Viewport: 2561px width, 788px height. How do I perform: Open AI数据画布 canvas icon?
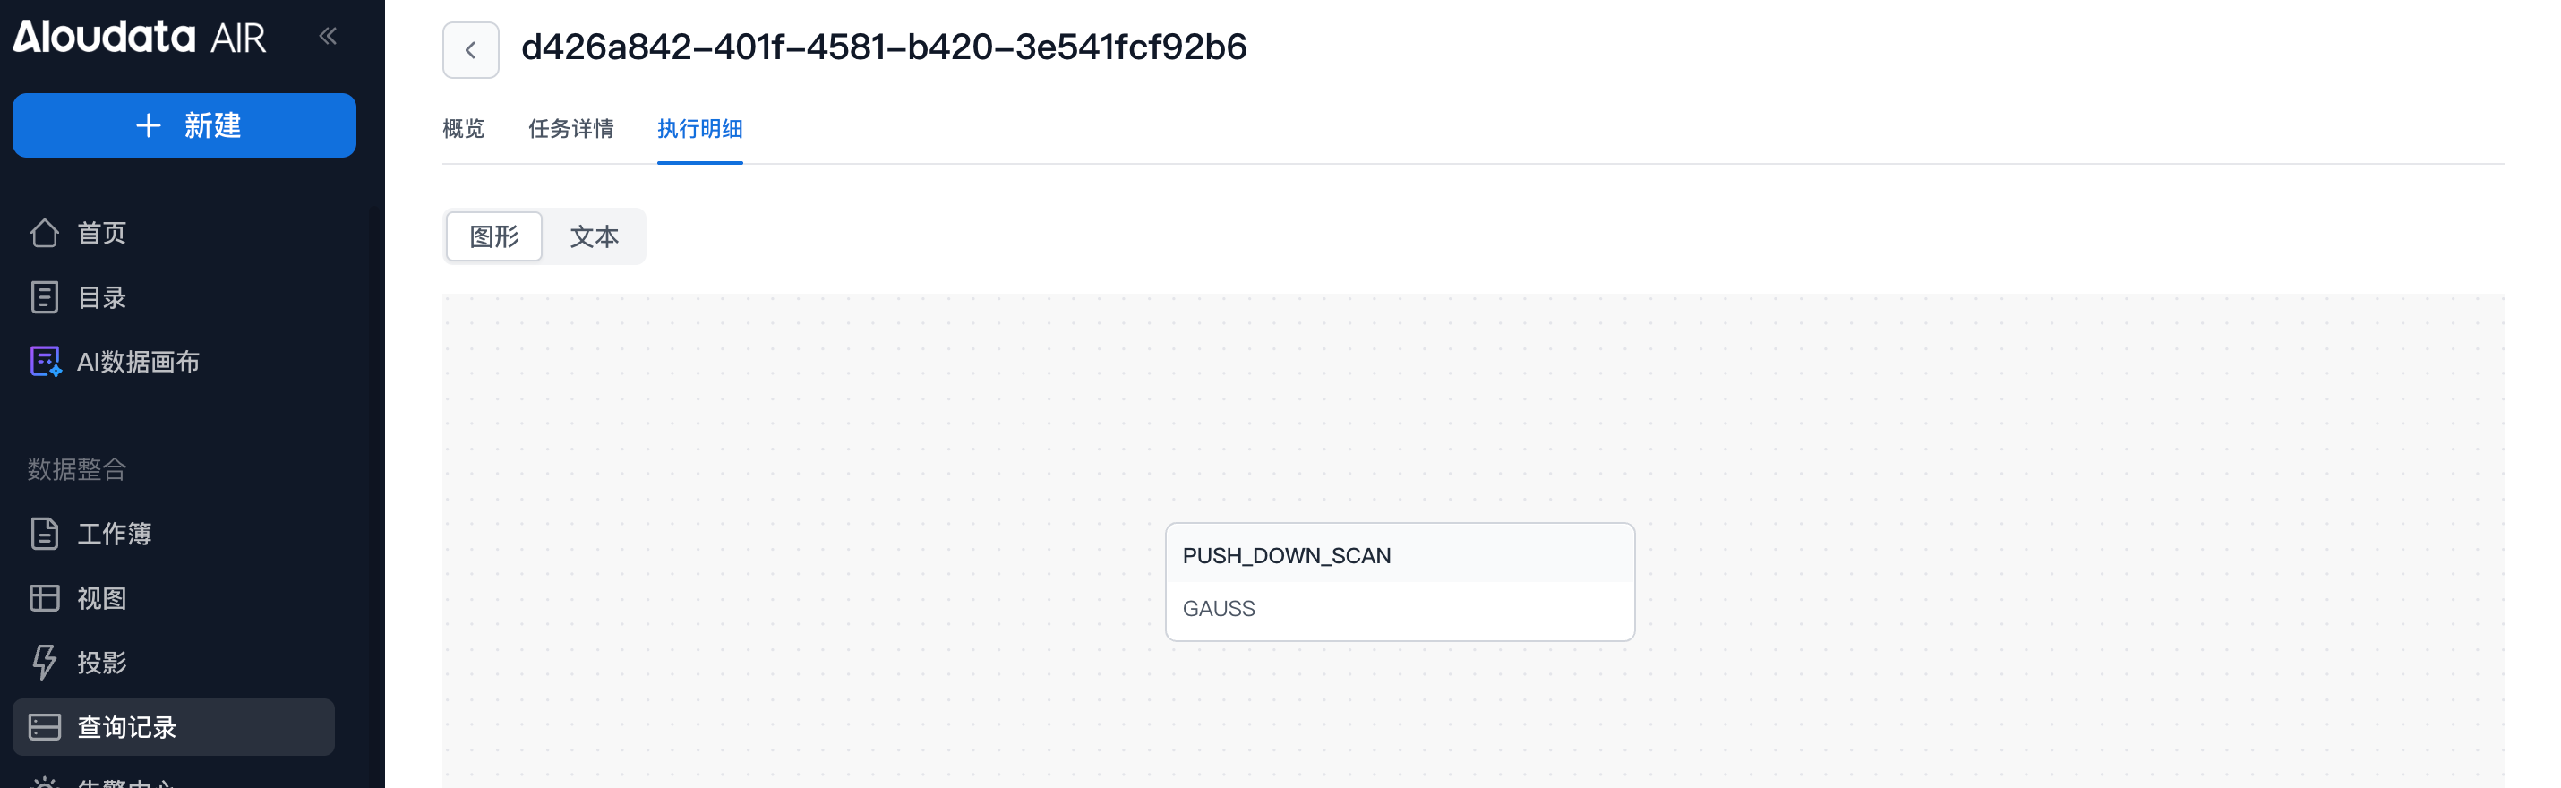coord(45,362)
